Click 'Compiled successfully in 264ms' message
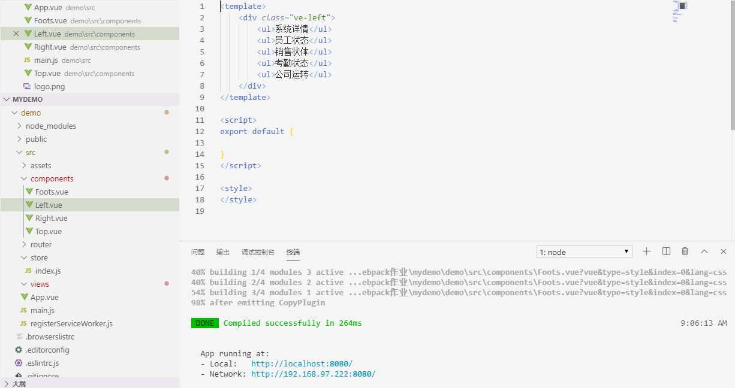The width and height of the screenshot is (735, 388). pyautogui.click(x=293, y=323)
